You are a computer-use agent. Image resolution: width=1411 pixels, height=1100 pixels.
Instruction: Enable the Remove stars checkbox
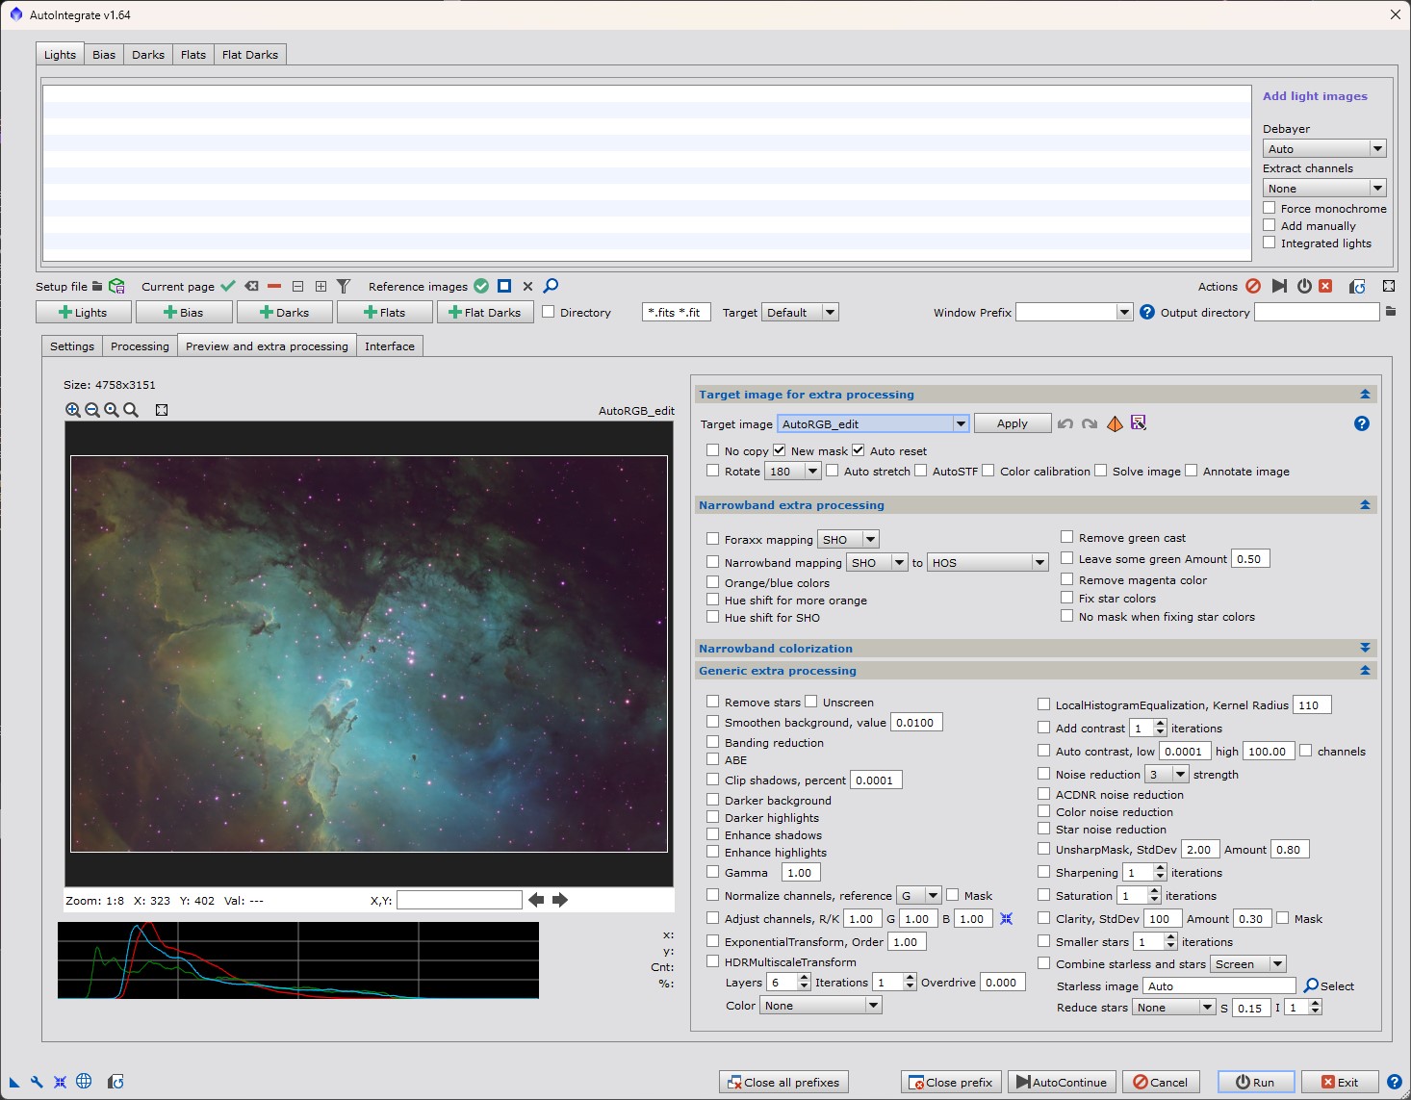click(x=713, y=702)
